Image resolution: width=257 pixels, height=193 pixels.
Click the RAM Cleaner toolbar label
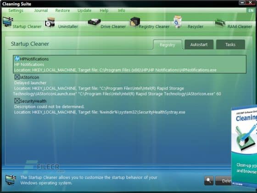pos(240,27)
